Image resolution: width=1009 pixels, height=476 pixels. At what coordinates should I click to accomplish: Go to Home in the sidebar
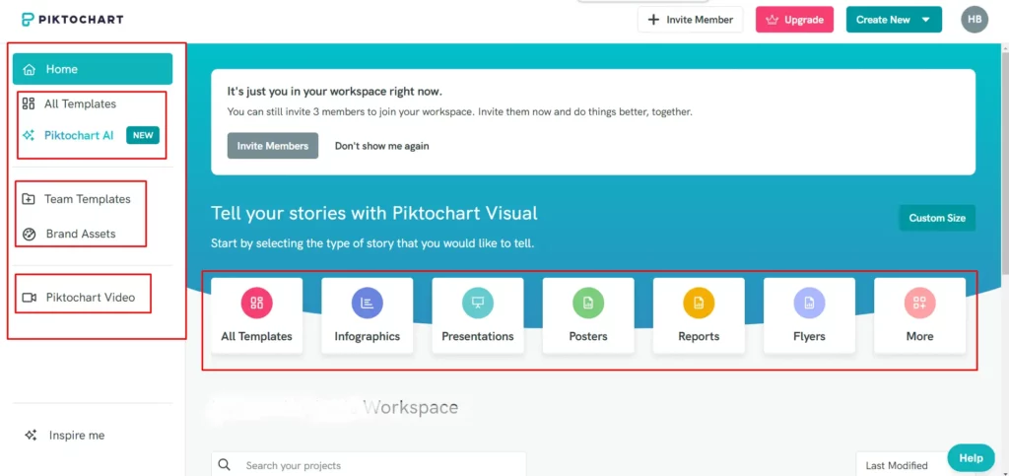pos(93,69)
